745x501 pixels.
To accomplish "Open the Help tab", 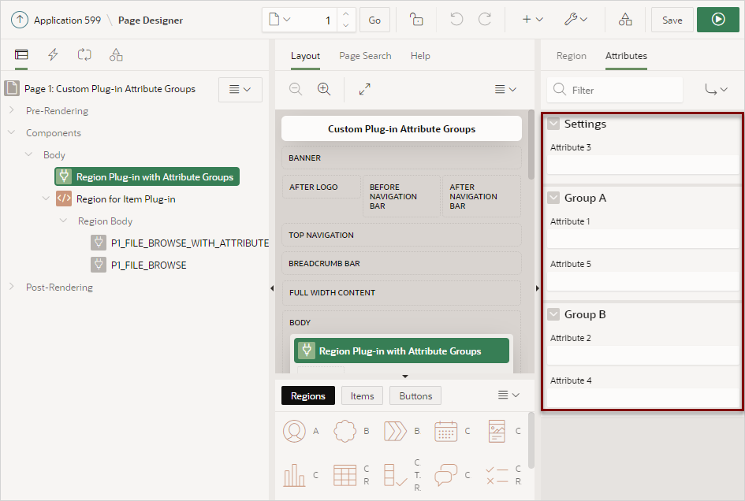I will coord(420,56).
